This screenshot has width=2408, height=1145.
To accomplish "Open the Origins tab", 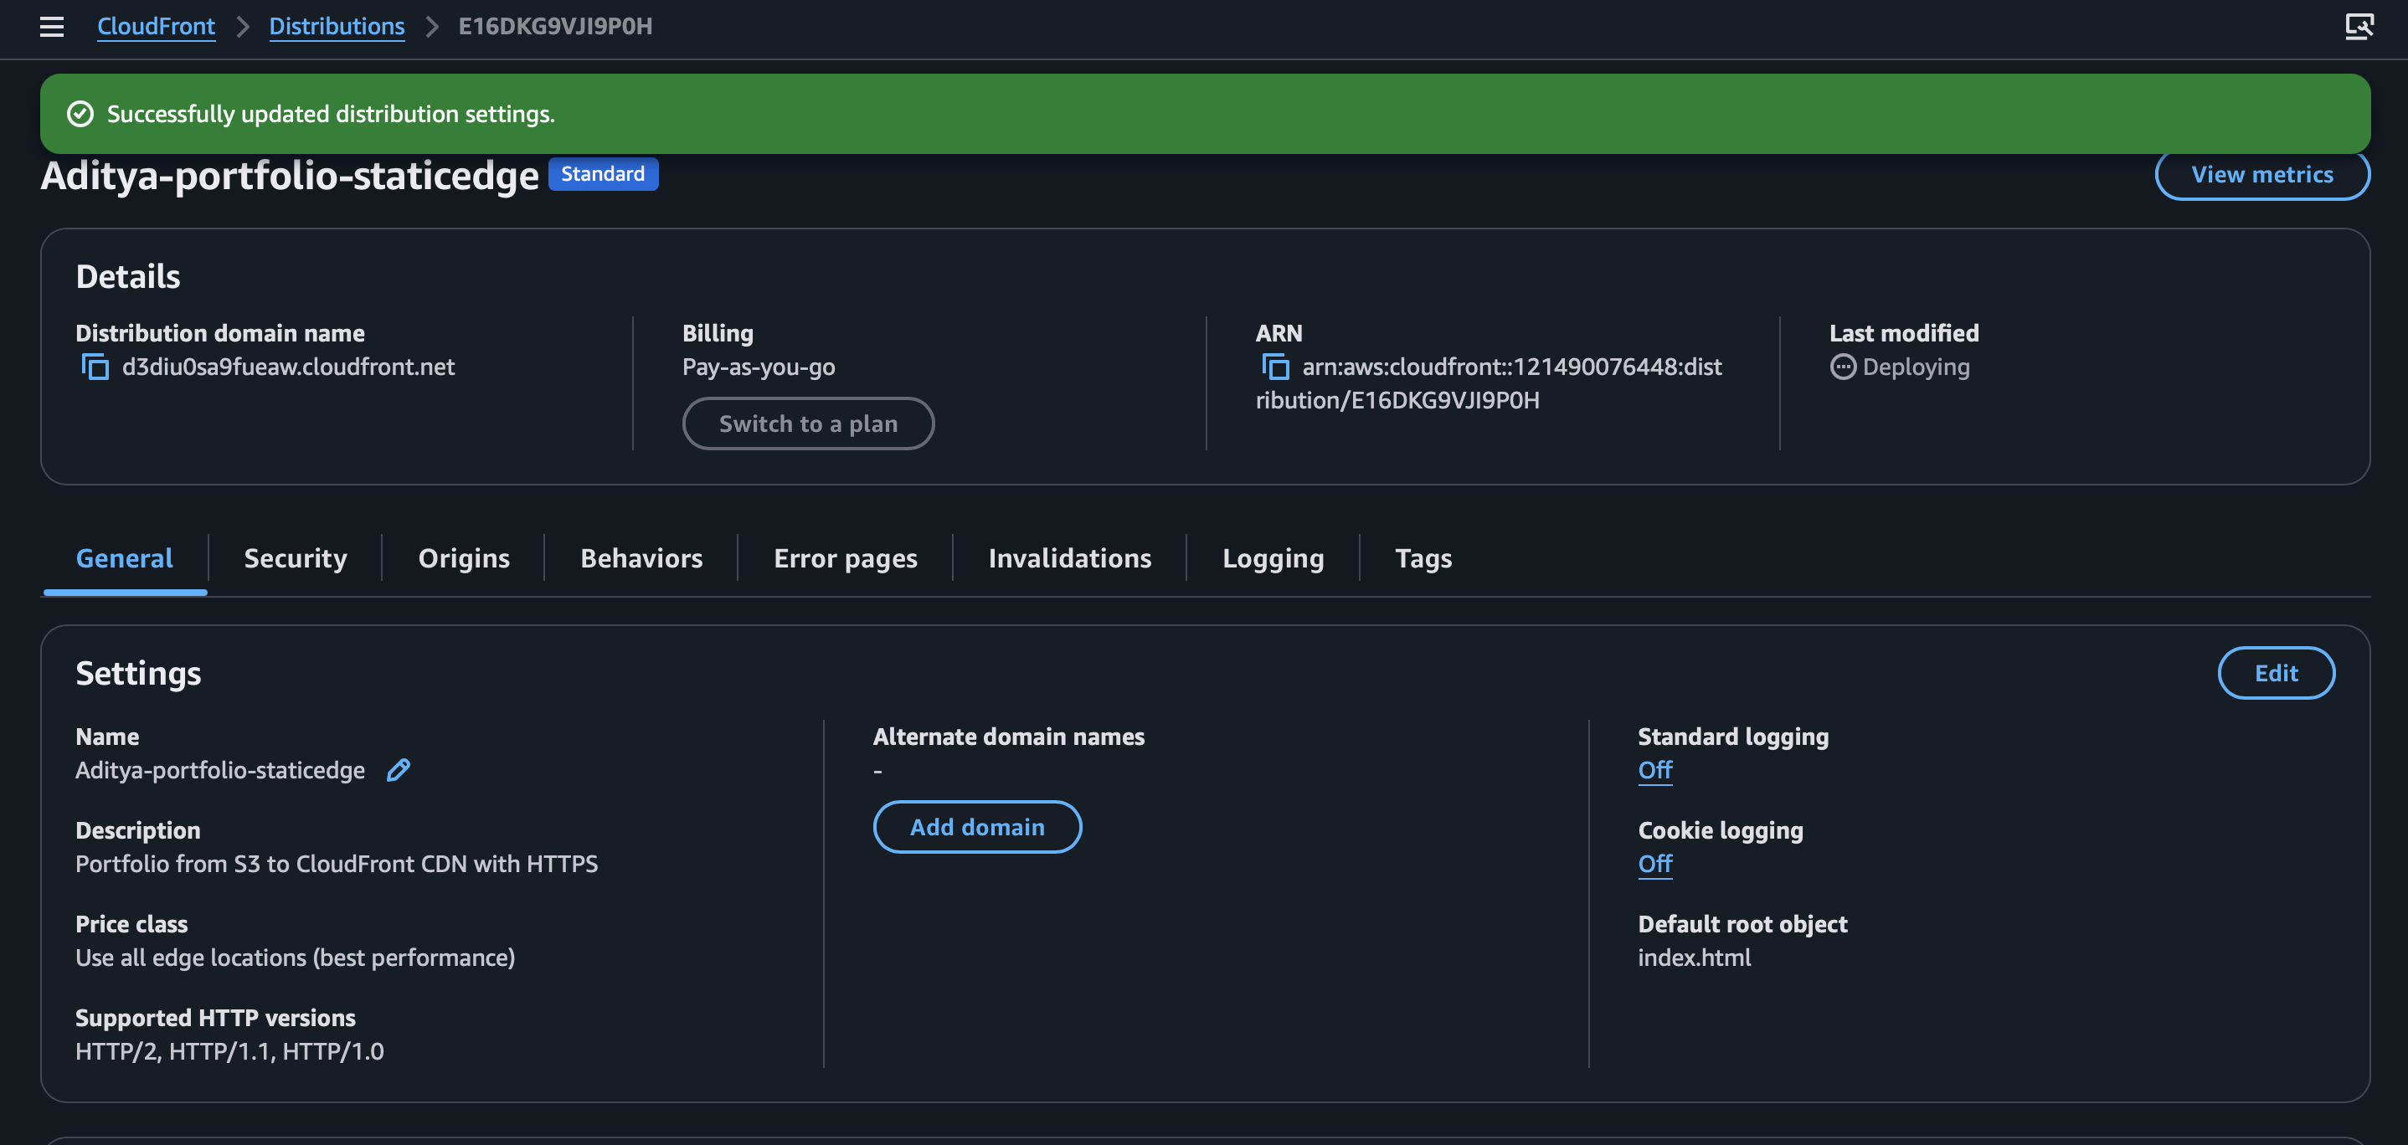I will (464, 558).
